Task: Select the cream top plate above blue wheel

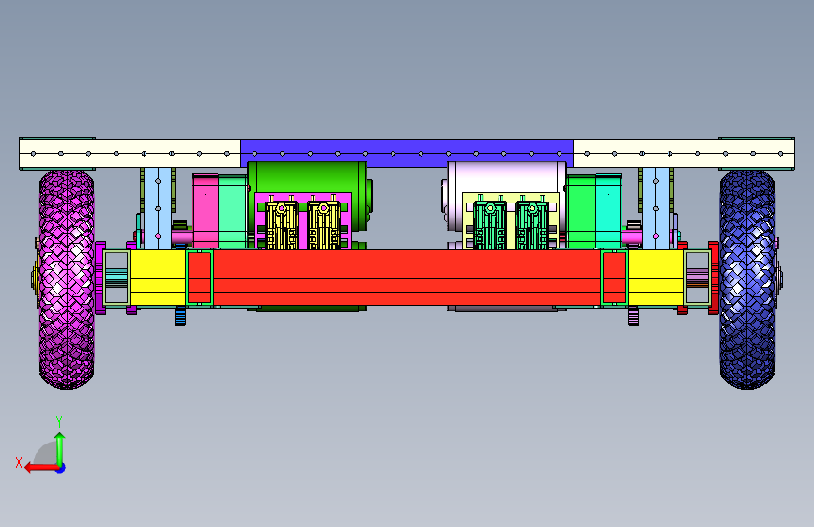Action: (683, 154)
